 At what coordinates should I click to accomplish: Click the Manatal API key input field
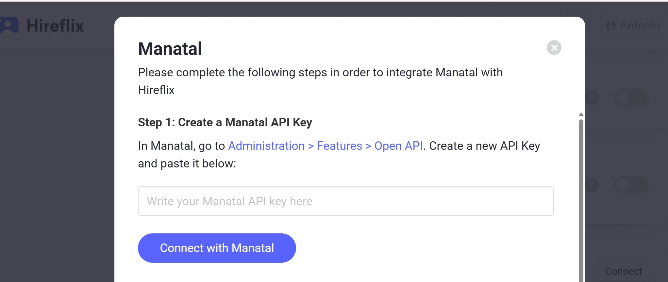click(346, 201)
